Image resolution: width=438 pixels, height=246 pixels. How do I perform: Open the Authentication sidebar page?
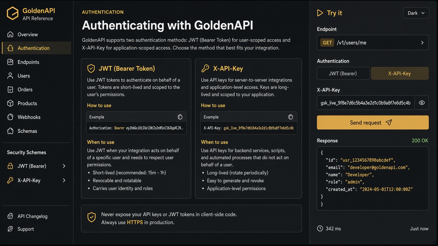pos(37,48)
